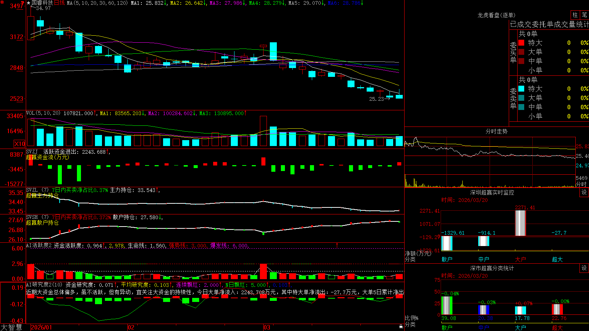Click the 大智慧 logo label
The height and width of the screenshot is (331, 589).
pos(11,327)
